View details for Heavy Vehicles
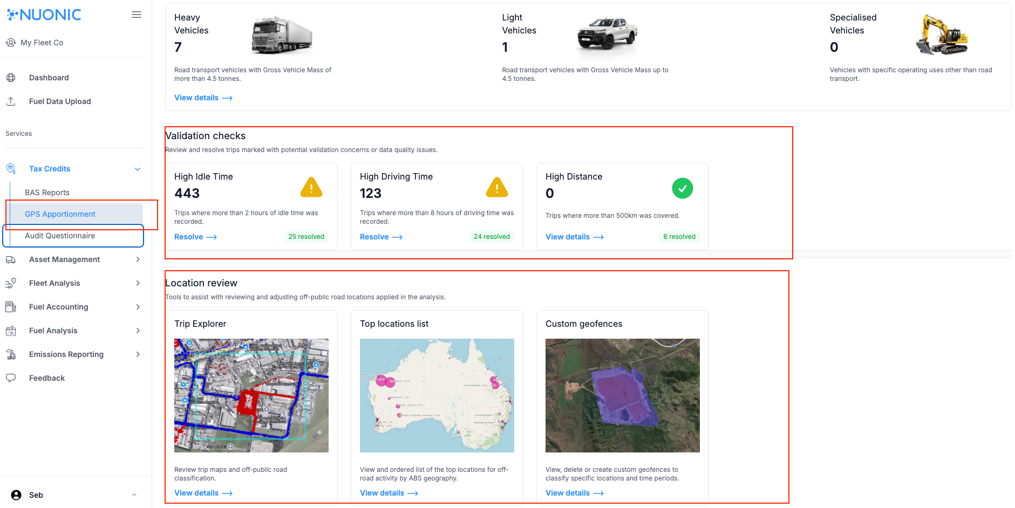1015x508 pixels. click(x=203, y=98)
